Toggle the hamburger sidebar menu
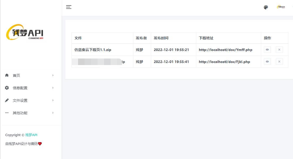 click(x=69, y=7)
